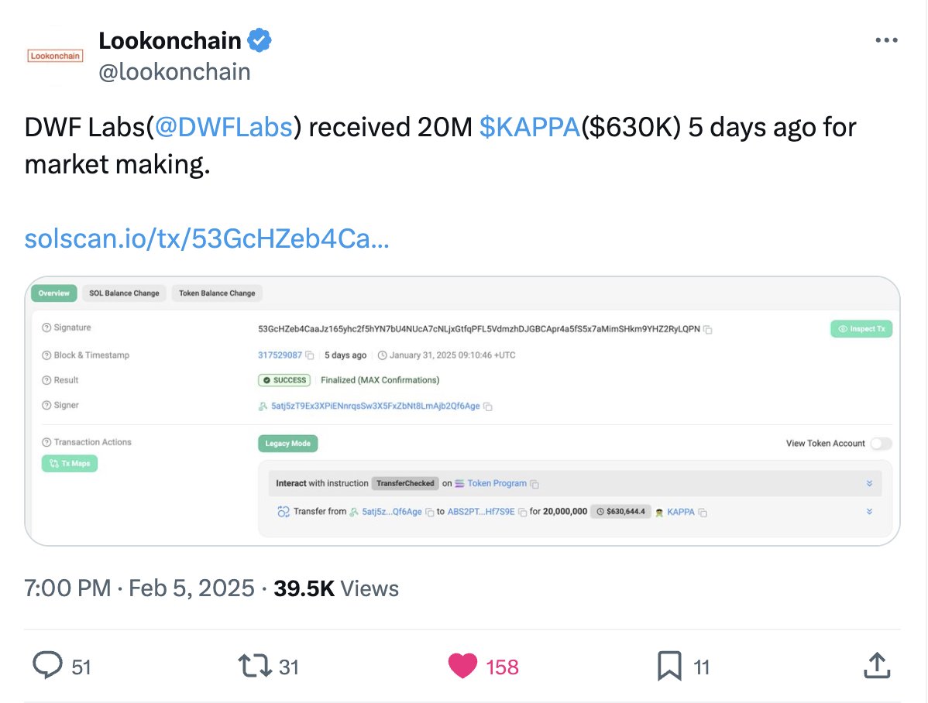The height and width of the screenshot is (703, 928).
Task: Switch to SOL Balance Change tab
Action: [124, 293]
